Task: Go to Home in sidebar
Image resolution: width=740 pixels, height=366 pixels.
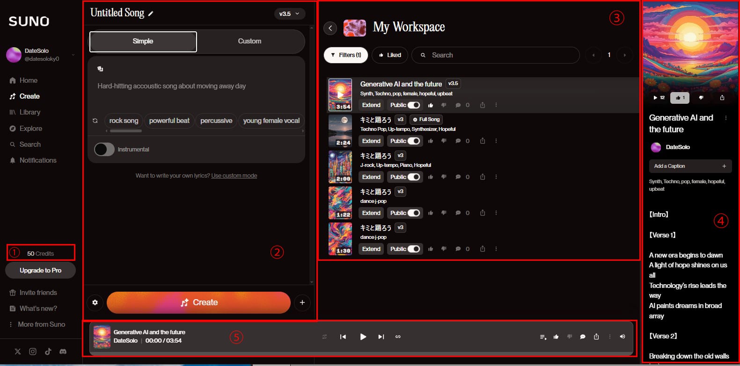Action: tap(23, 80)
